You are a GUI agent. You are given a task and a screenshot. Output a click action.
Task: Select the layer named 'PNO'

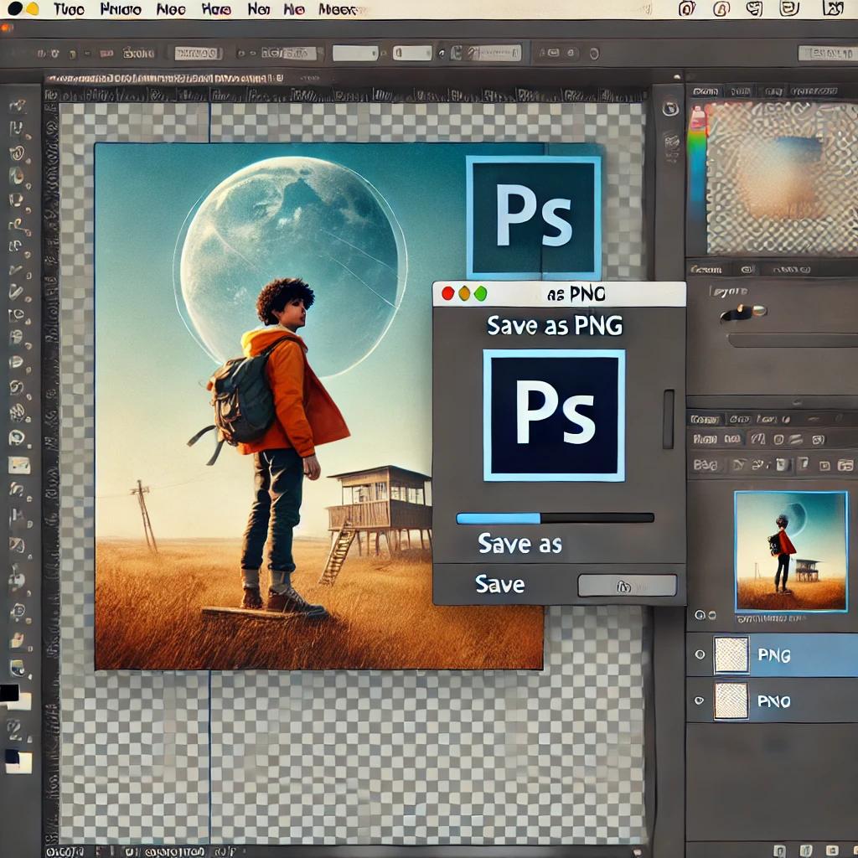[772, 701]
